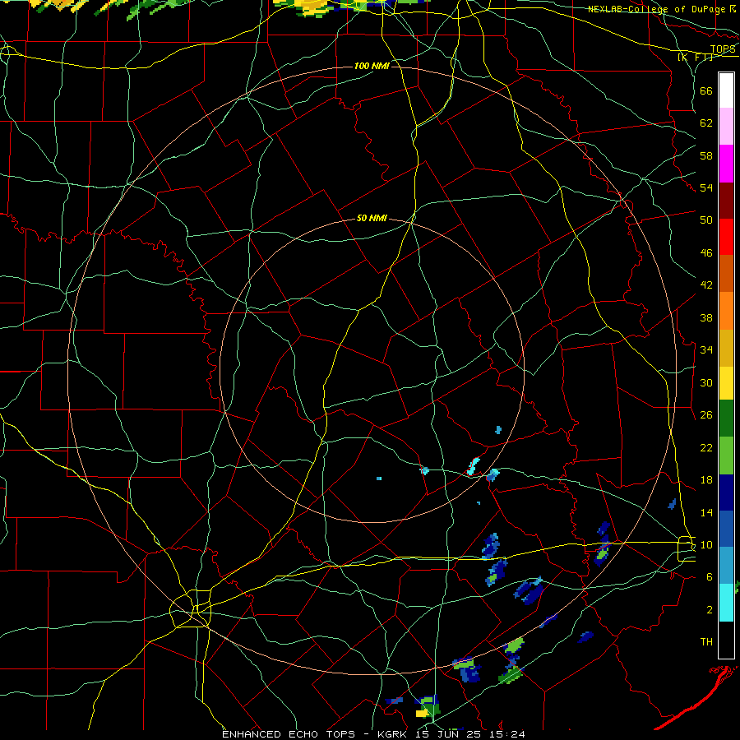Click the 'K FT' units label

tap(695, 58)
